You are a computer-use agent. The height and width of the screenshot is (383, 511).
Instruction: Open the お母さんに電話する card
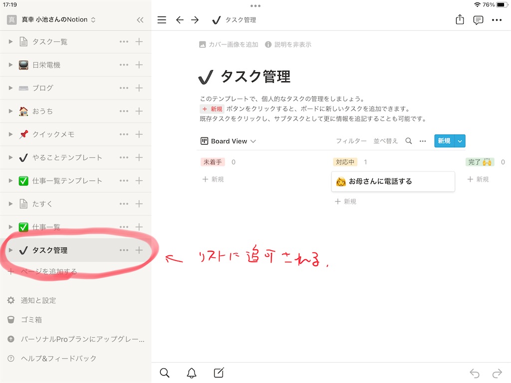[393, 182]
